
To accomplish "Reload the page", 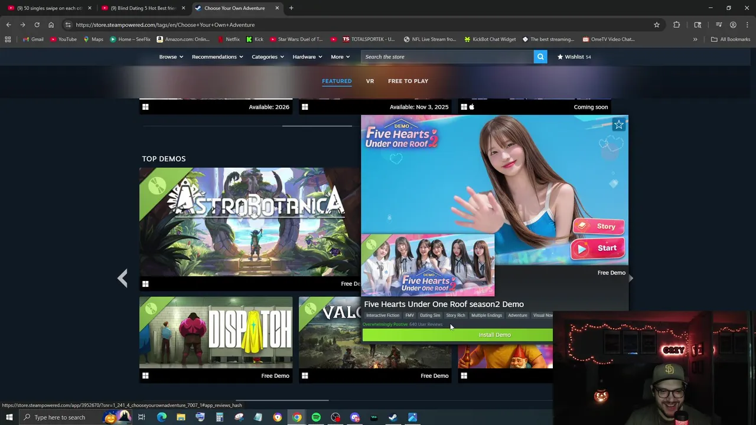I will [x=37, y=25].
